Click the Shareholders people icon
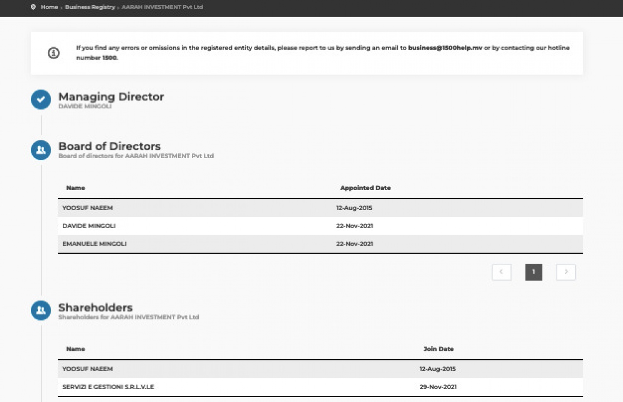Image resolution: width=623 pixels, height=402 pixels. 41,310
